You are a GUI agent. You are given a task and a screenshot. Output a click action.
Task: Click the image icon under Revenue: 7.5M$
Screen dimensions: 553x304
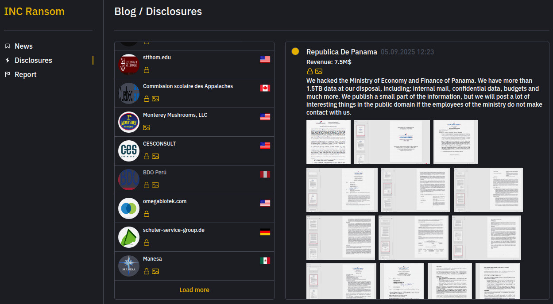tap(319, 71)
